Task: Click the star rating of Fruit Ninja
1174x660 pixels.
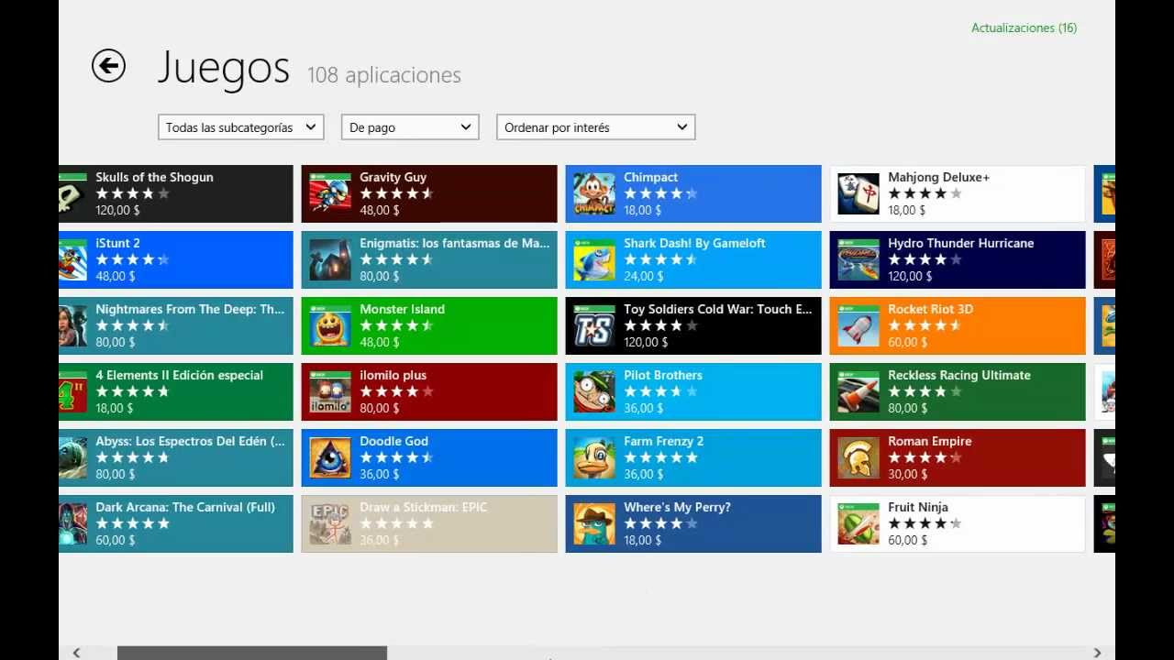Action: [x=925, y=523]
